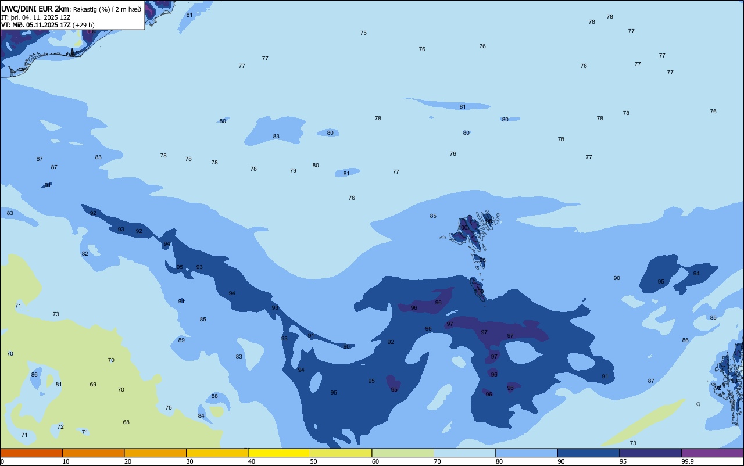This screenshot has height=466, width=744.
Task: Click the "VT: Mið. 05.11.2025 17Z (+29 h)" line
Action: pyautogui.click(x=48, y=25)
